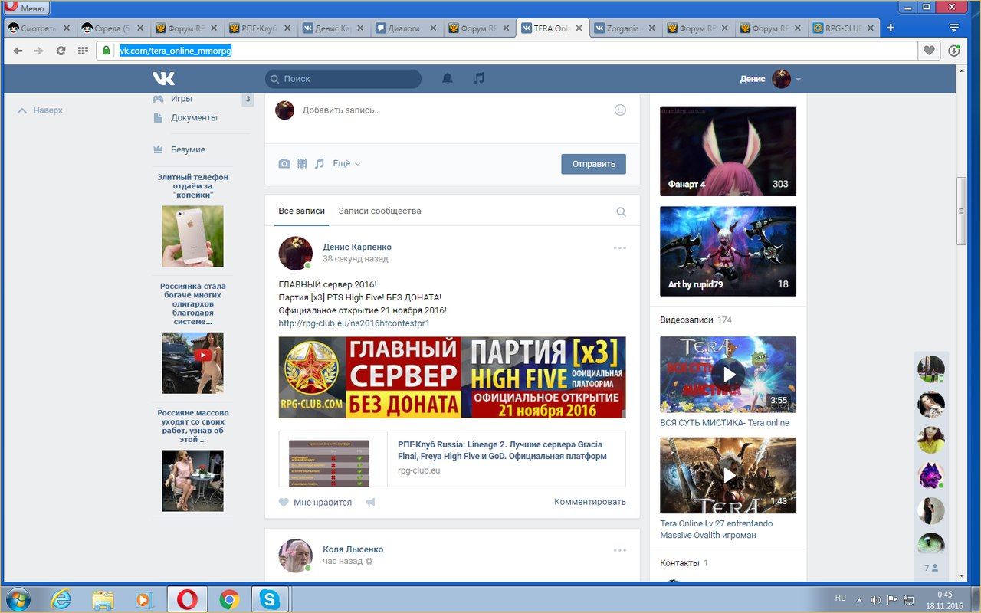Launch Internet Explorer from the taskbar
The width and height of the screenshot is (981, 613).
[x=62, y=599]
